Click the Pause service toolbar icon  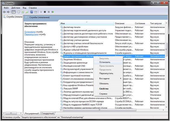[x=49, y=12]
